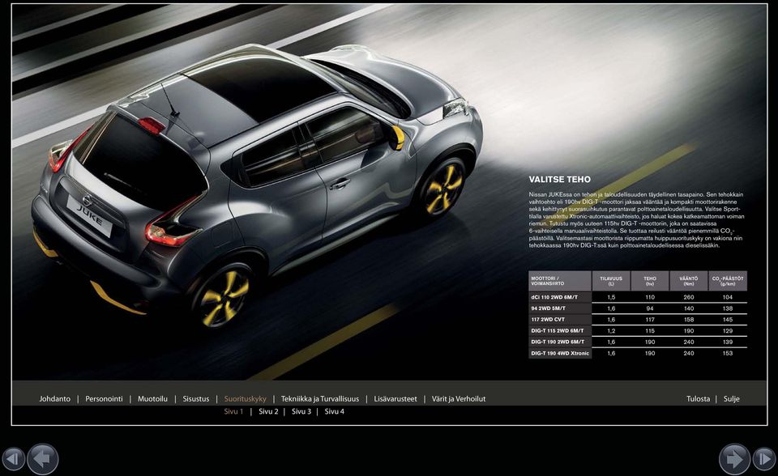
Task: Click torque 240 in DIG-T 190 4WD row
Action: click(689, 353)
